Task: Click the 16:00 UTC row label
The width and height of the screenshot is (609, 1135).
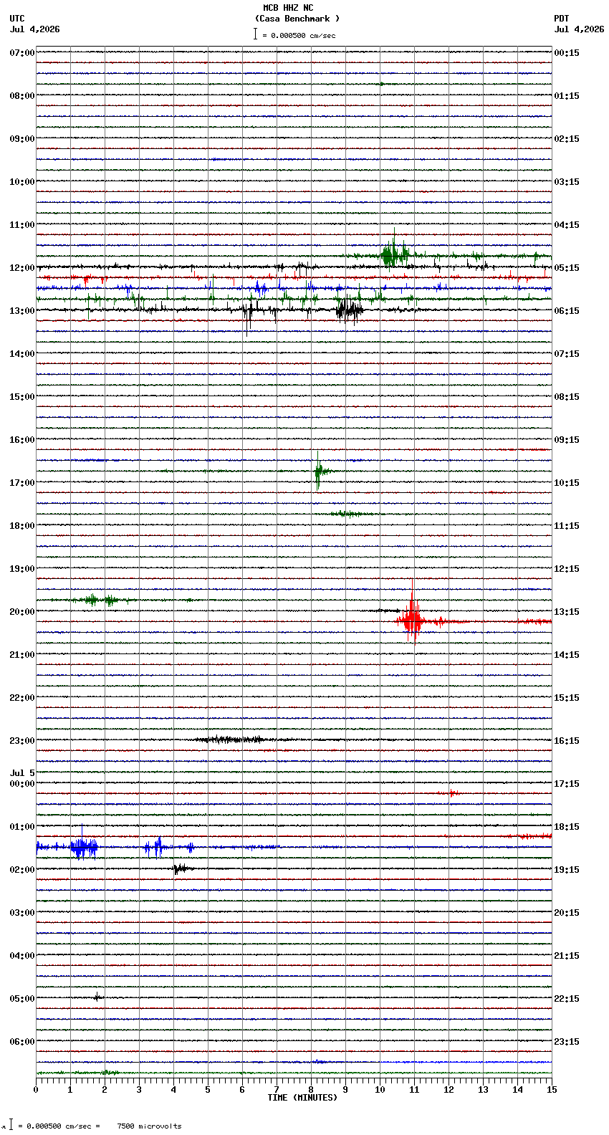Action: coord(22,440)
